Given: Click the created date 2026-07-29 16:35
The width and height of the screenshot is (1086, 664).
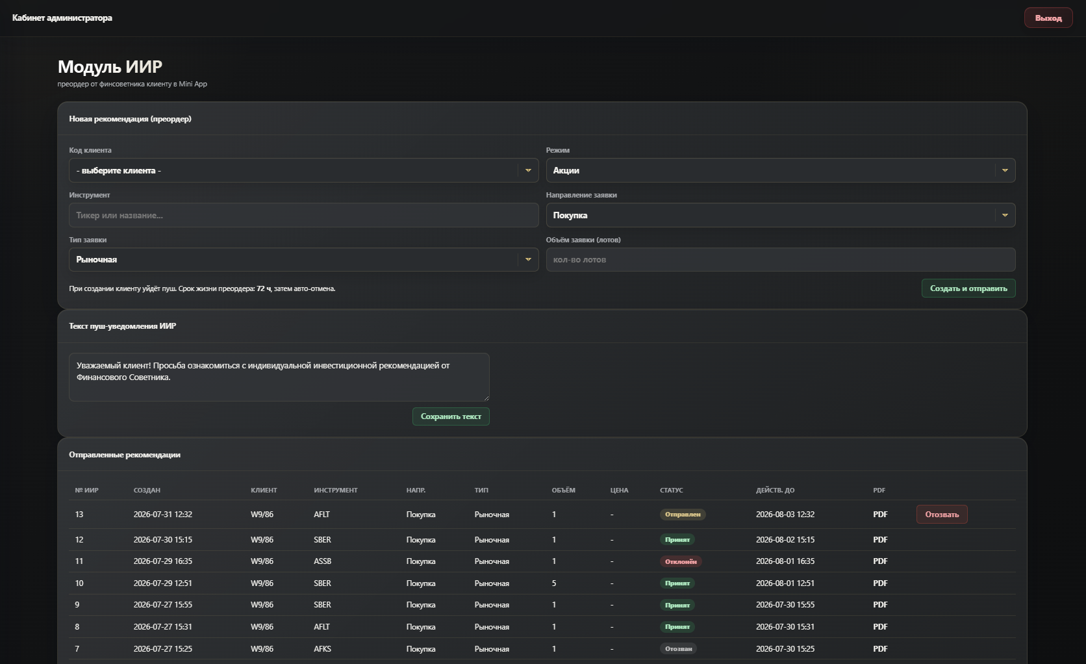Looking at the screenshot, I should [x=163, y=561].
